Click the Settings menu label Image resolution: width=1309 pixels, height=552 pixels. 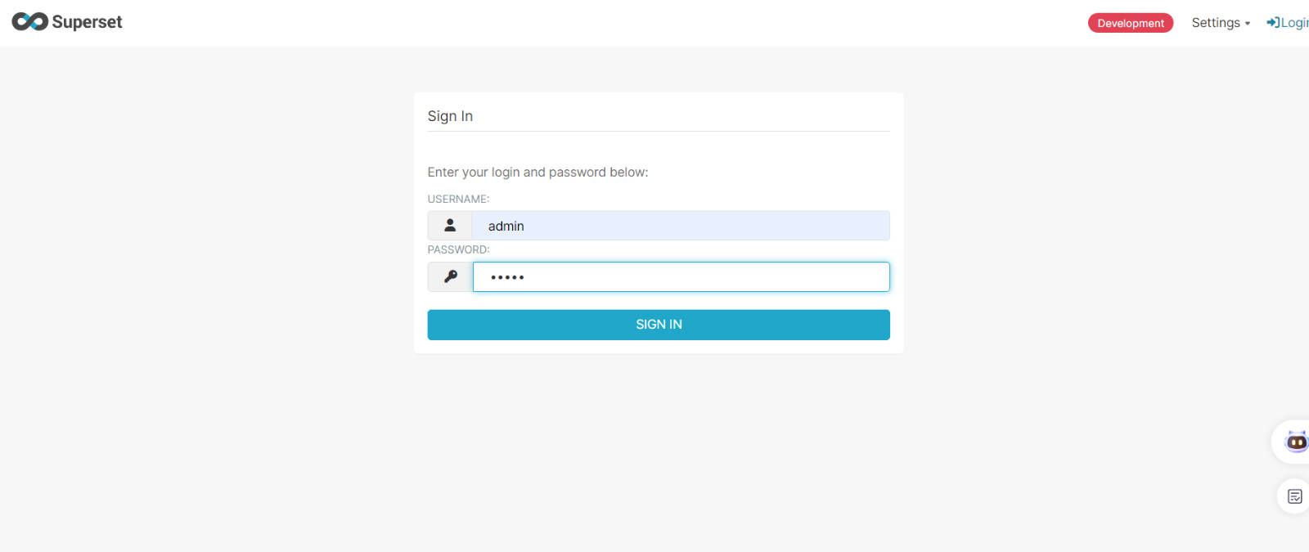1216,23
